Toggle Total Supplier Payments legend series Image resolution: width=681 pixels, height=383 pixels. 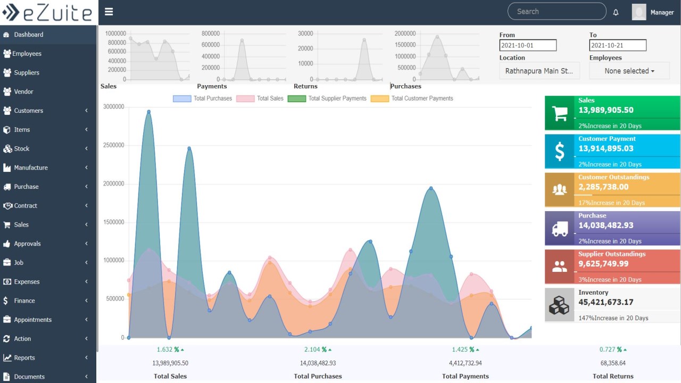[327, 98]
